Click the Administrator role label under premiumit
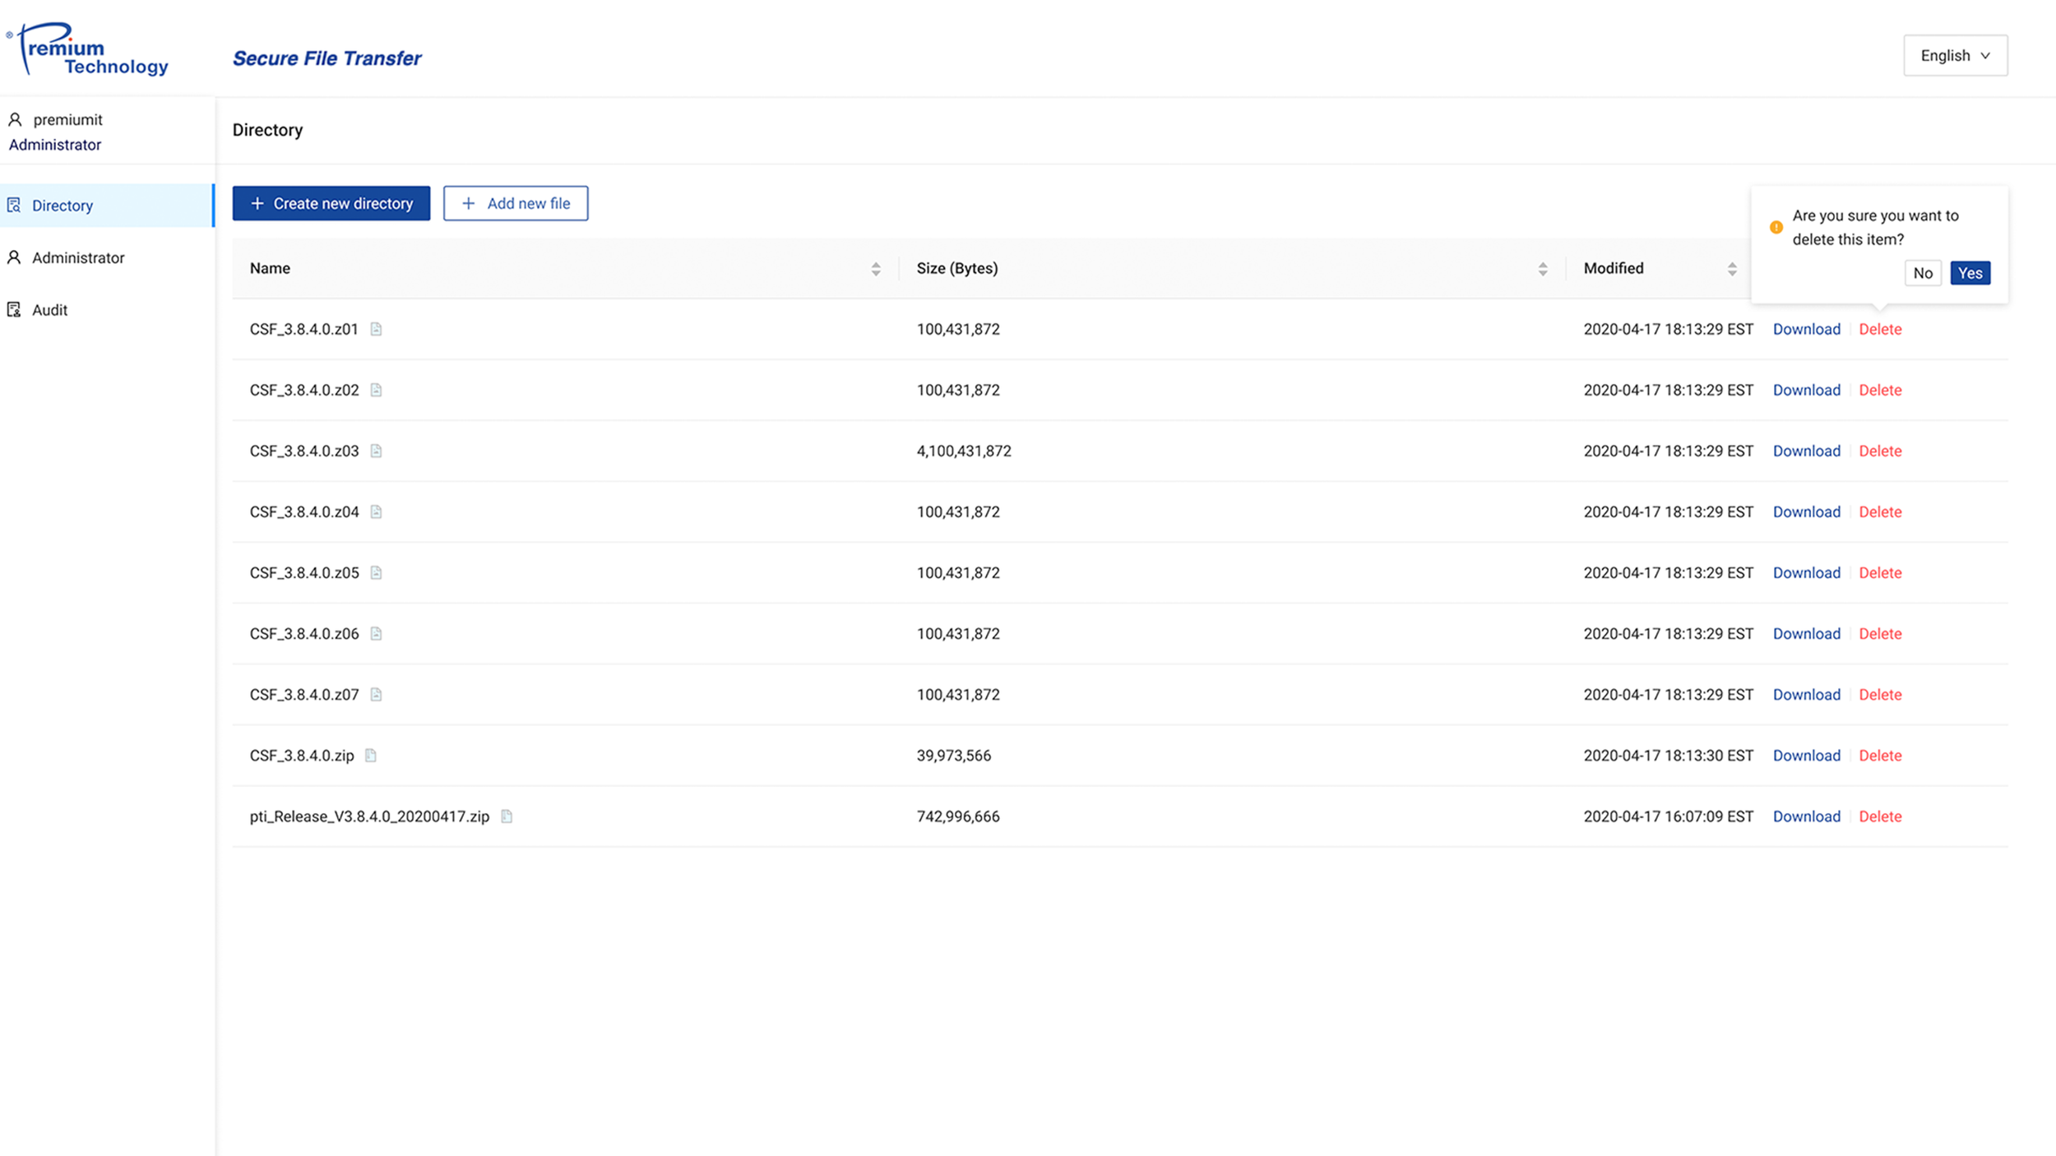This screenshot has height=1156, width=2056. 55,145
